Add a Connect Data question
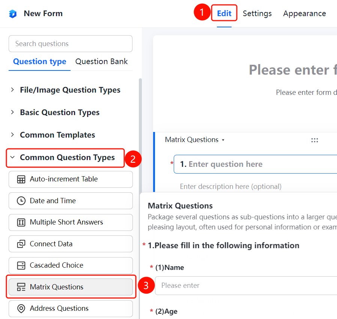Viewport: 337px width, 319px height. 71,244
